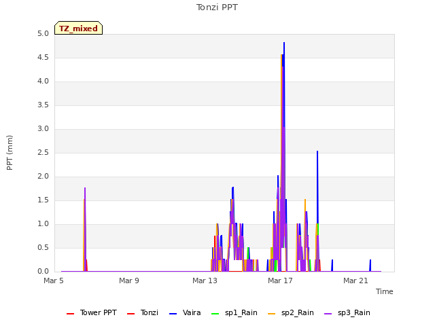Viewport: 435px width, 326px height.
Task: Click the PPT (mm) y-axis label
Action: click(10, 153)
